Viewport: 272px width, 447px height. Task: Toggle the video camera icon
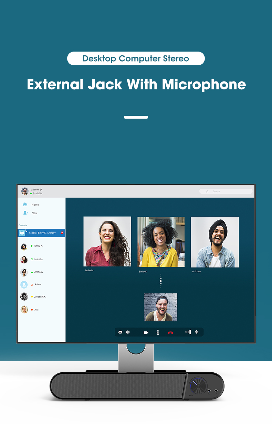point(146,332)
